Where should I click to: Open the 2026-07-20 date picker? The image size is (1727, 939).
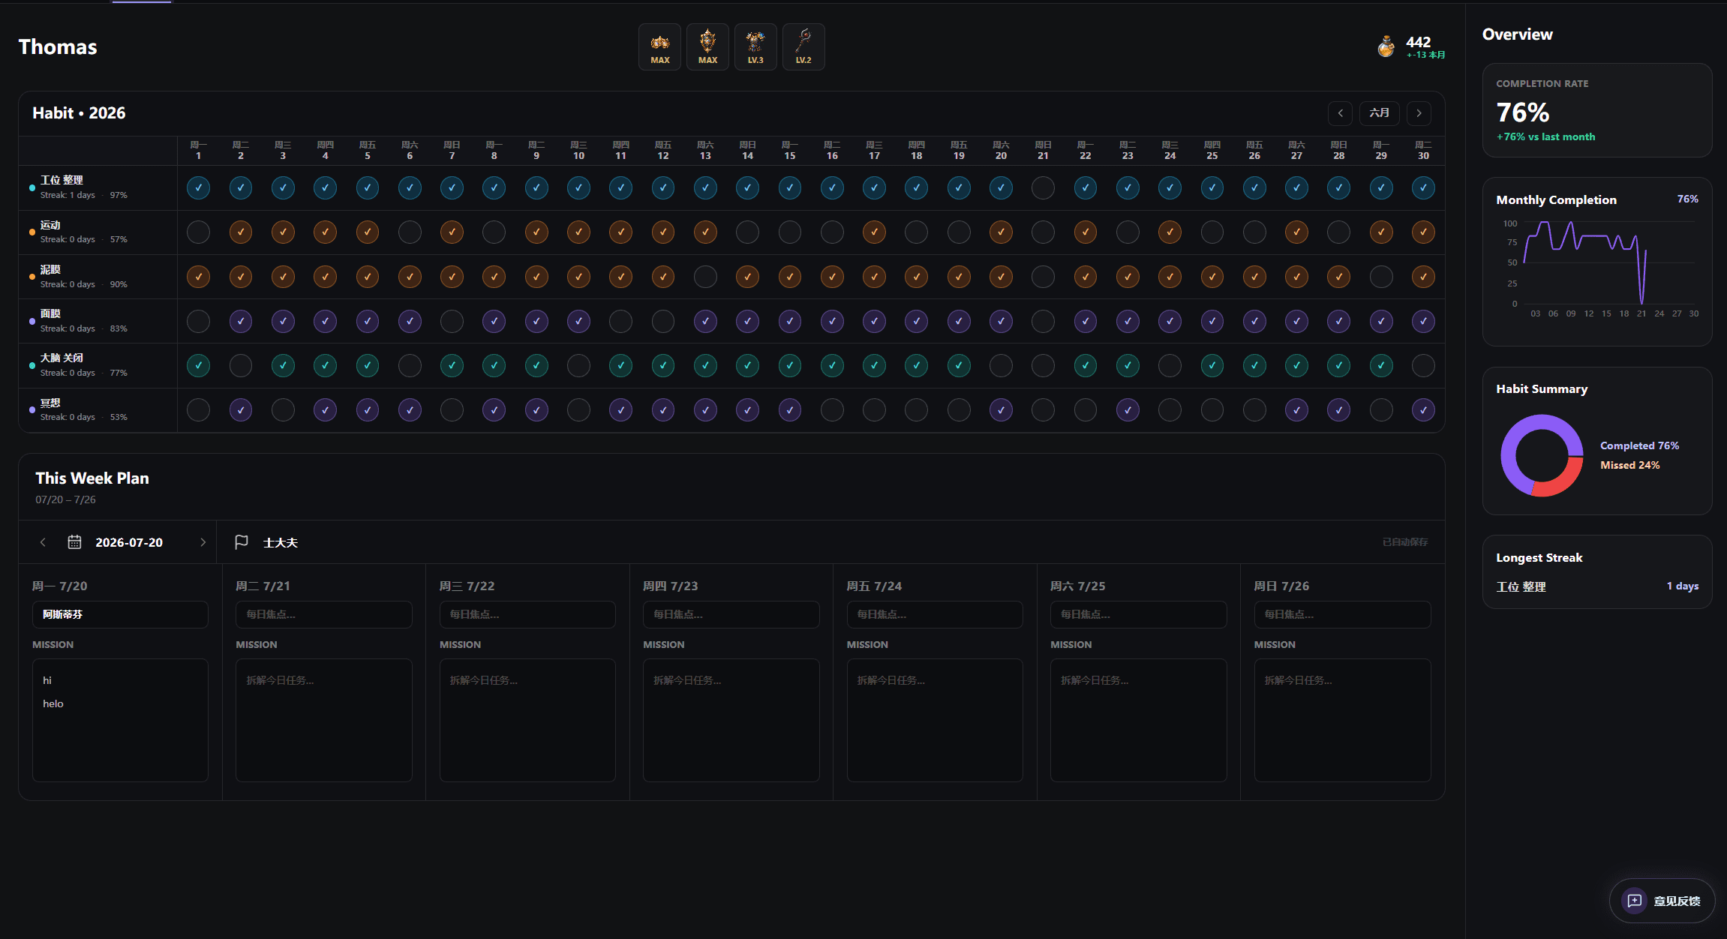pos(129,542)
